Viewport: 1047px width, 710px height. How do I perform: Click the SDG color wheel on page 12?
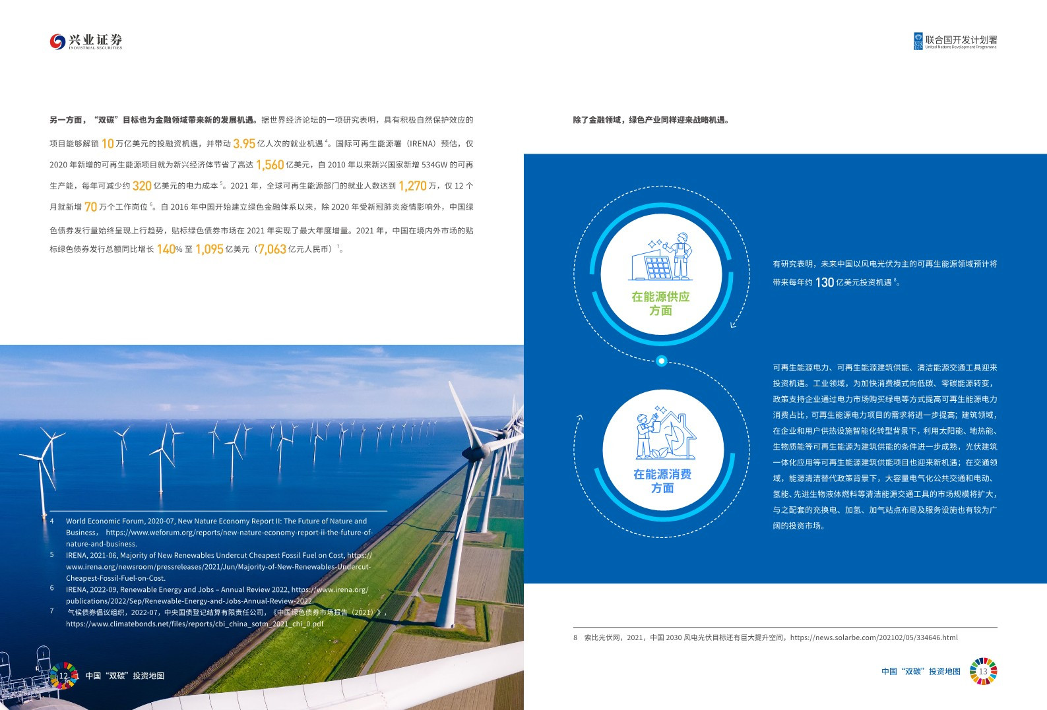pos(63,675)
